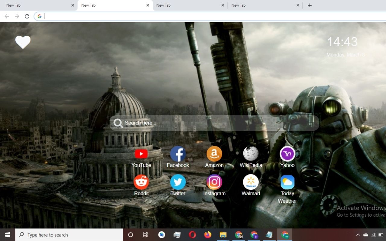The image size is (386, 241).
Task: Open the Reddit shortcut
Action: tap(141, 182)
